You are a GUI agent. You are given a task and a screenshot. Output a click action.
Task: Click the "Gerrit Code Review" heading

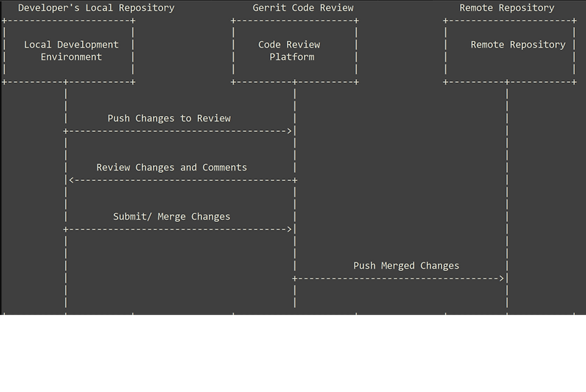pos(303,8)
